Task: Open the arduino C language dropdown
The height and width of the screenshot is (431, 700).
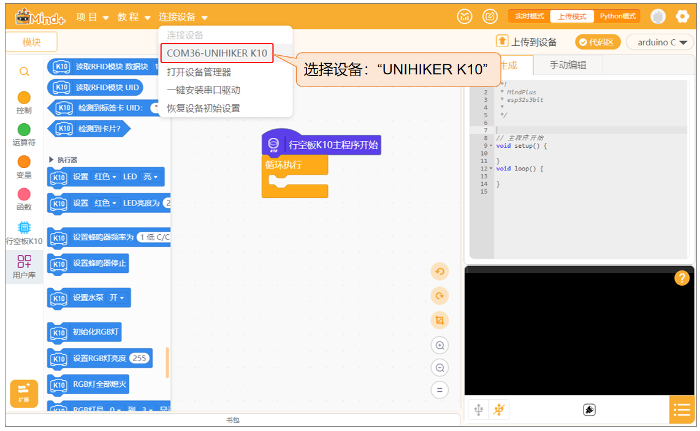Action: 660,42
